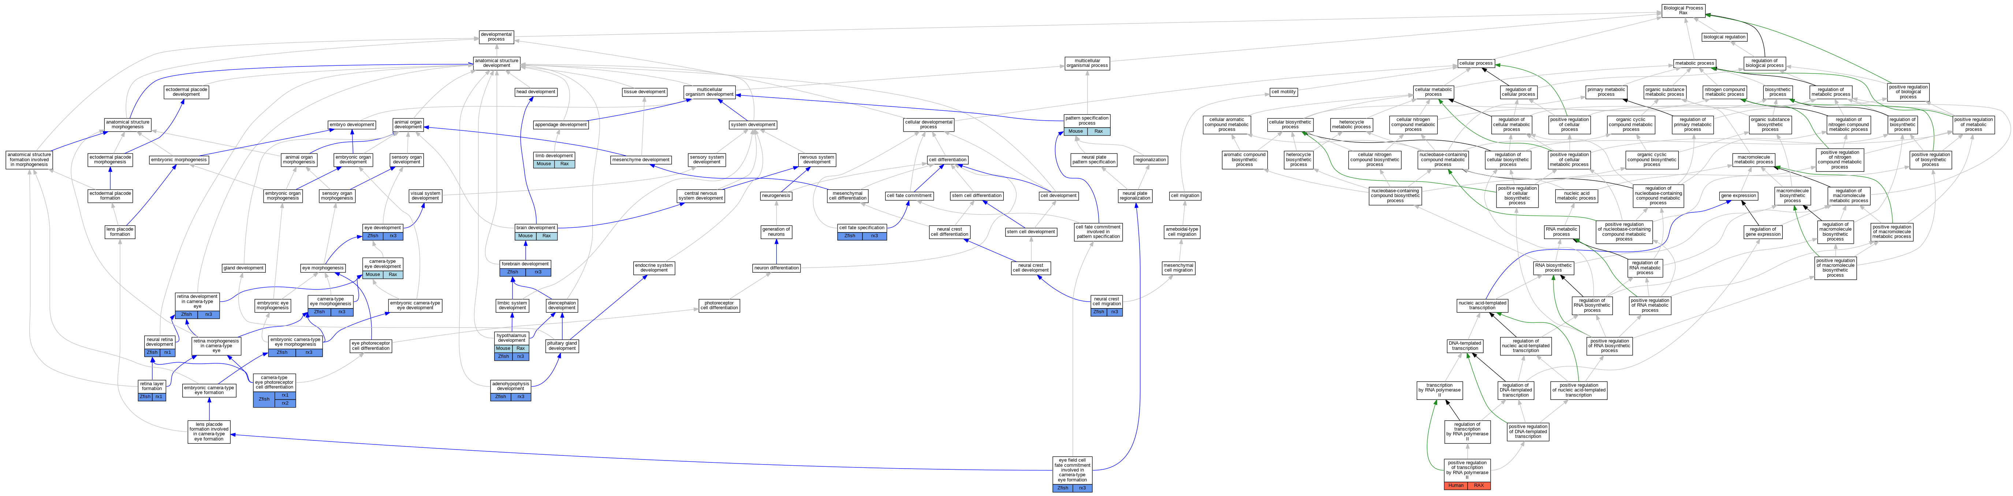This screenshot has height=496, width=2013.
Task: Select the 'pattern specification process' node label
Action: (1087, 120)
